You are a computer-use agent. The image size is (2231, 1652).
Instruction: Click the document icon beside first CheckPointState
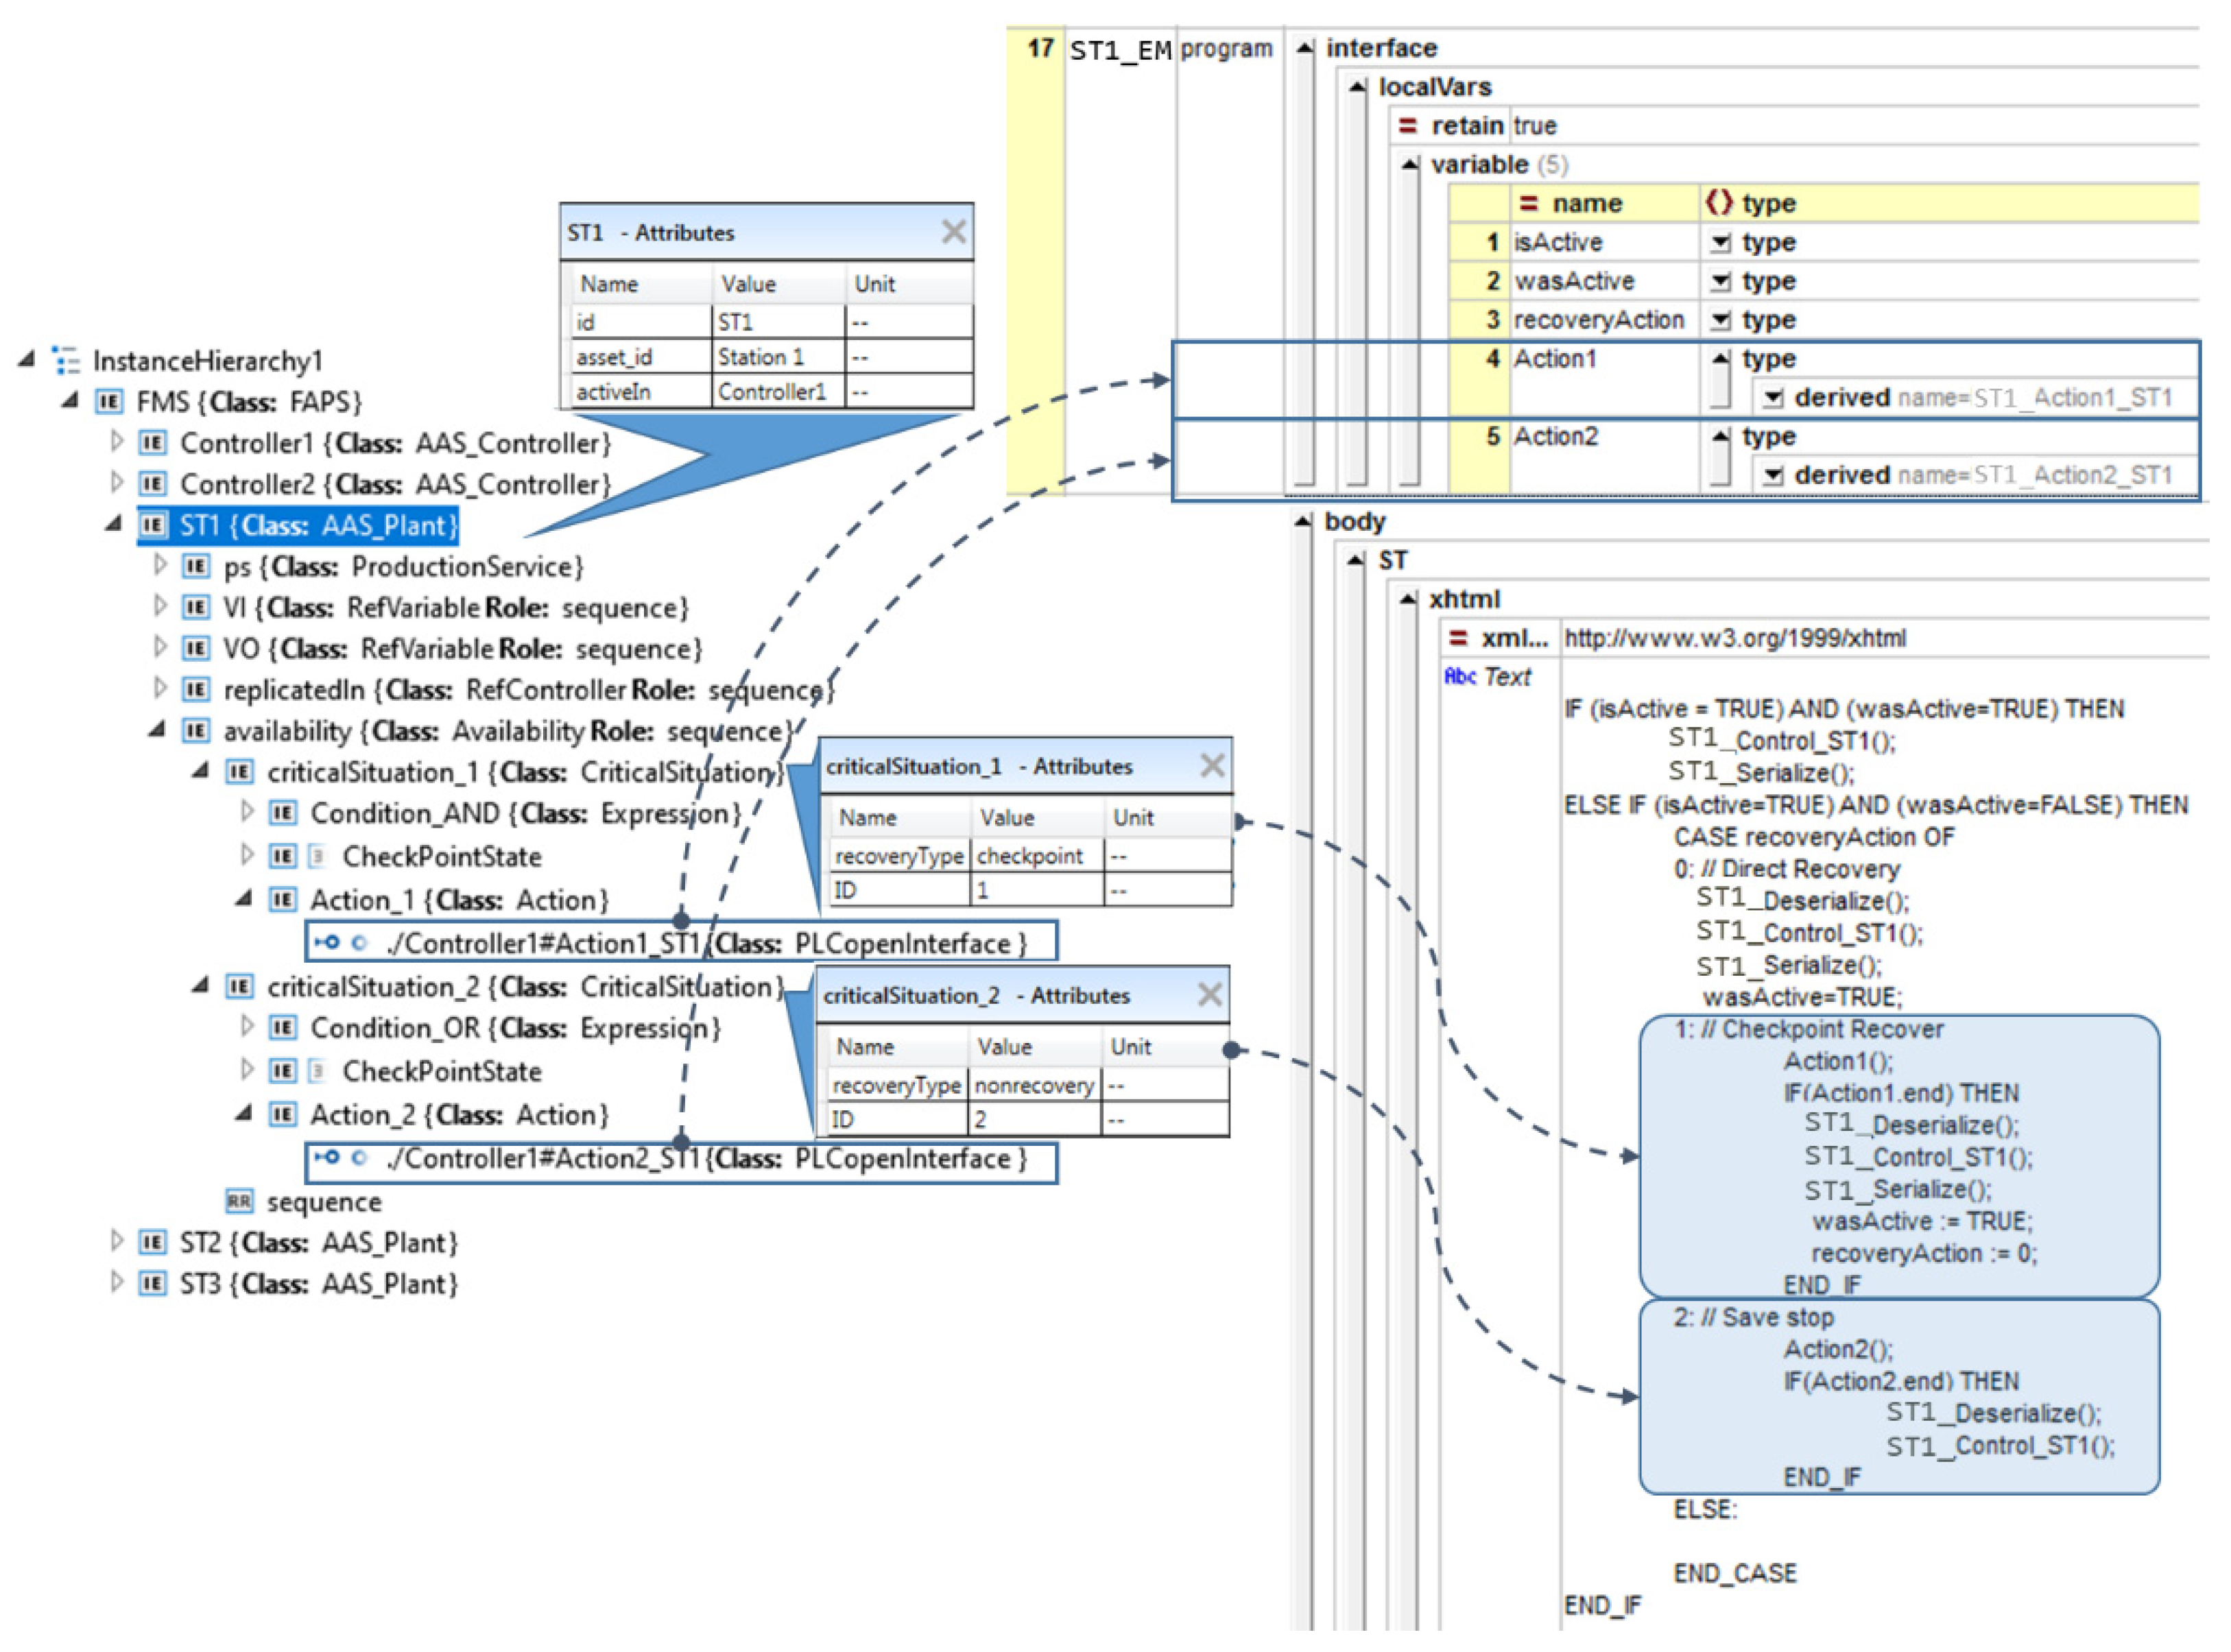pos(316,856)
